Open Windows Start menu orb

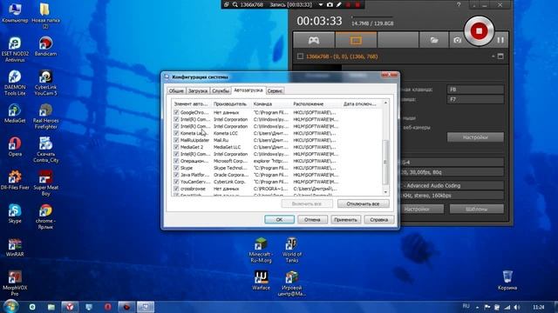(x=10, y=306)
